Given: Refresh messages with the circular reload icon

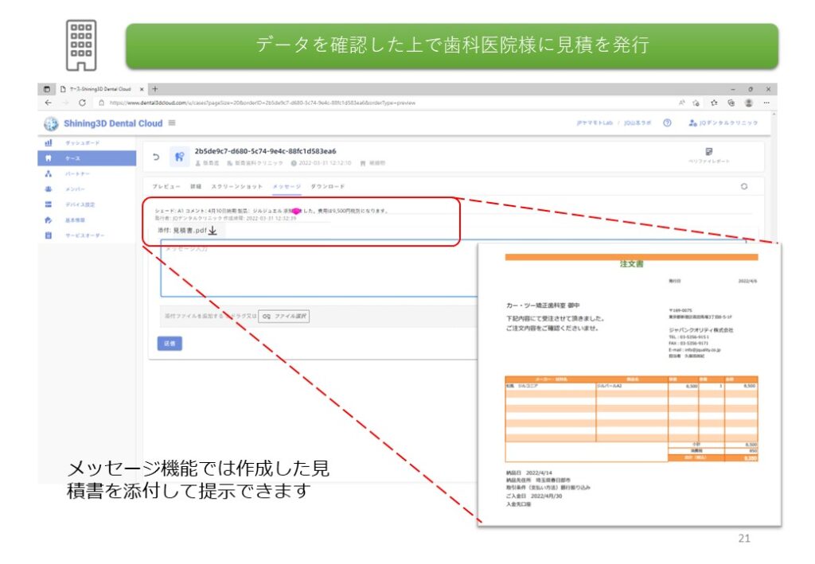Looking at the screenshot, I should [743, 186].
